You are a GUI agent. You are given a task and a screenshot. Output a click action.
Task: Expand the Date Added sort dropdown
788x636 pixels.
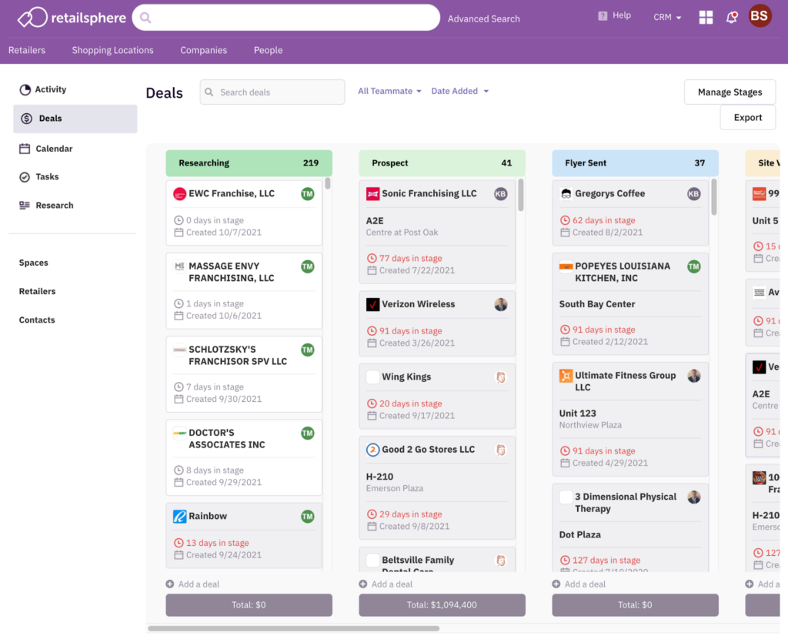(x=460, y=91)
